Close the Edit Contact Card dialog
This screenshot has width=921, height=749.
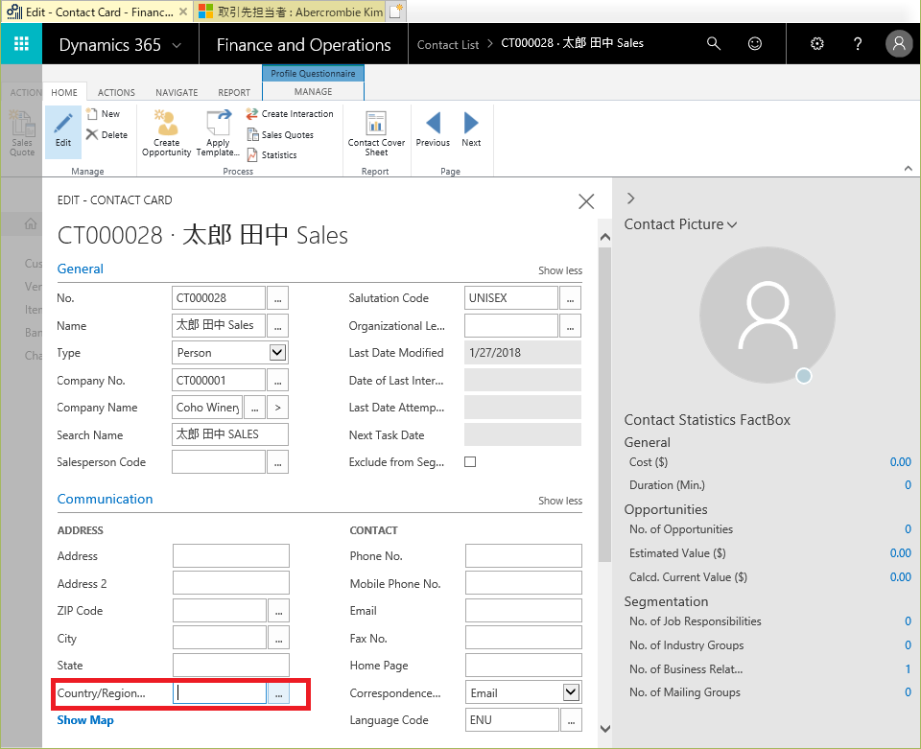(585, 201)
